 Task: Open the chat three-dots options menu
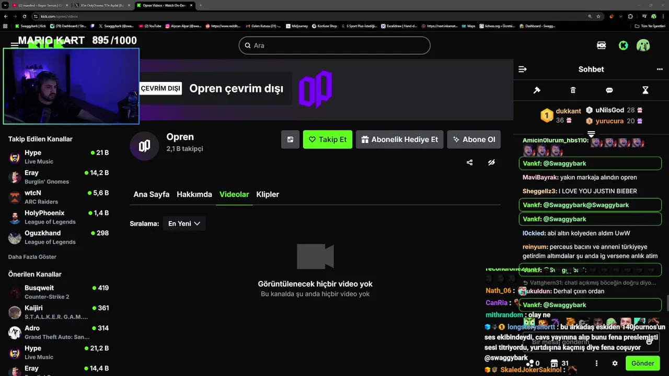click(660, 69)
